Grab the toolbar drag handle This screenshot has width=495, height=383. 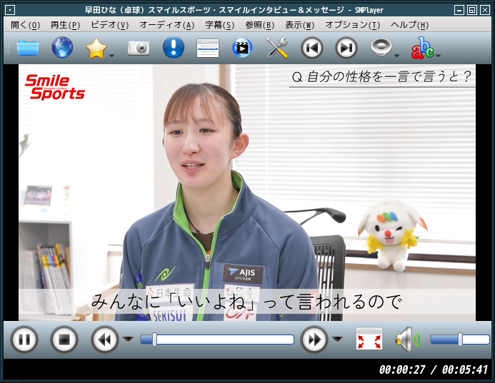pyautogui.click(x=8, y=48)
